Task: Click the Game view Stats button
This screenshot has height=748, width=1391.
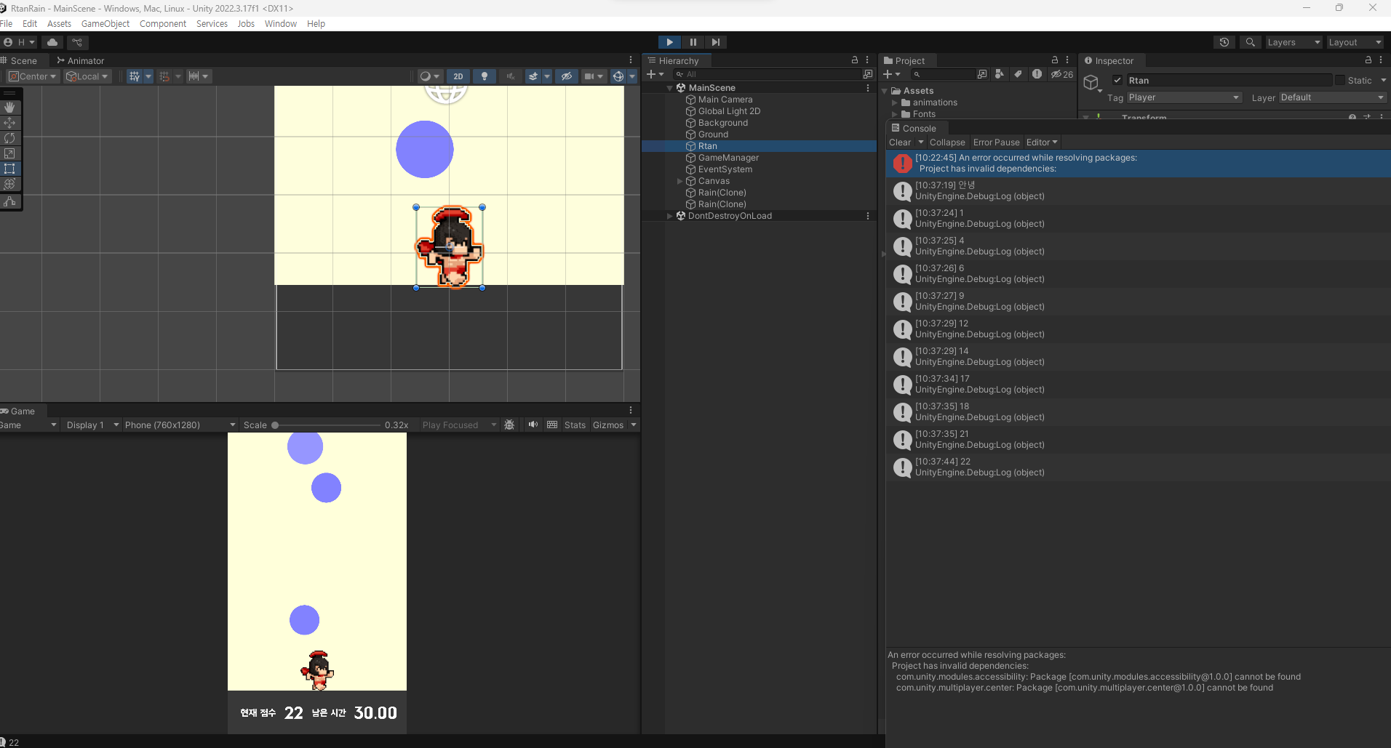Action: click(x=575, y=425)
